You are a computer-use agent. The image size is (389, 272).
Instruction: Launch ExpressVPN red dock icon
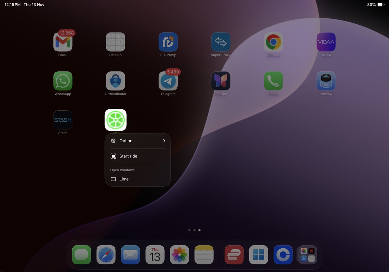click(234, 255)
